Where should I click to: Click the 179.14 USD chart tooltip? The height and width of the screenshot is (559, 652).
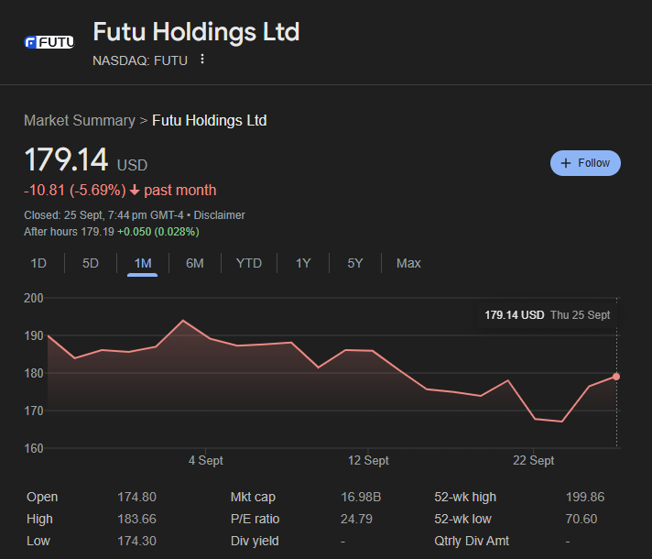click(548, 315)
